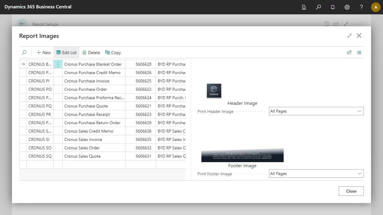Click Delete in the Report Images toolbar

[x=91, y=52]
